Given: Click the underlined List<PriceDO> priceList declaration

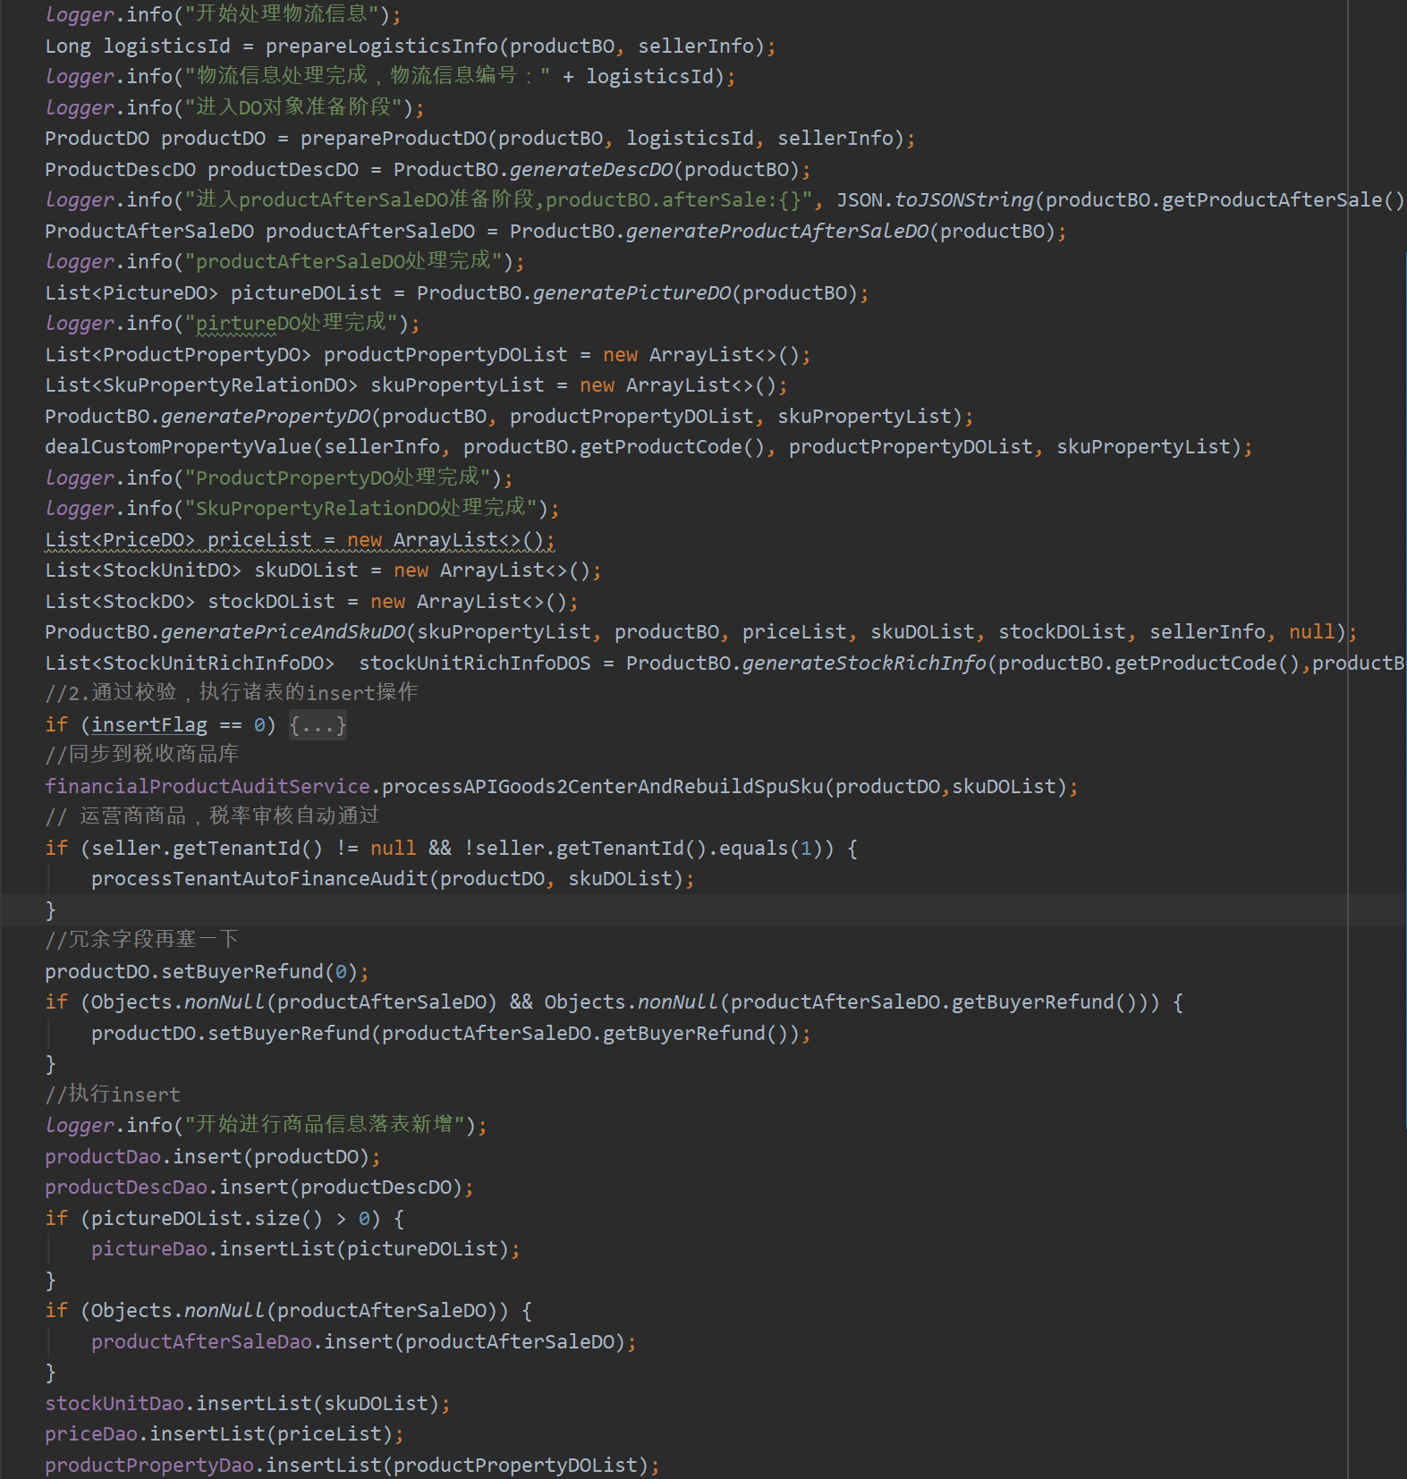Looking at the screenshot, I should click(300, 540).
